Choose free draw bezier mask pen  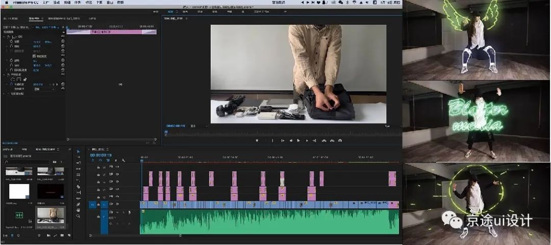pyautogui.click(x=25, y=79)
